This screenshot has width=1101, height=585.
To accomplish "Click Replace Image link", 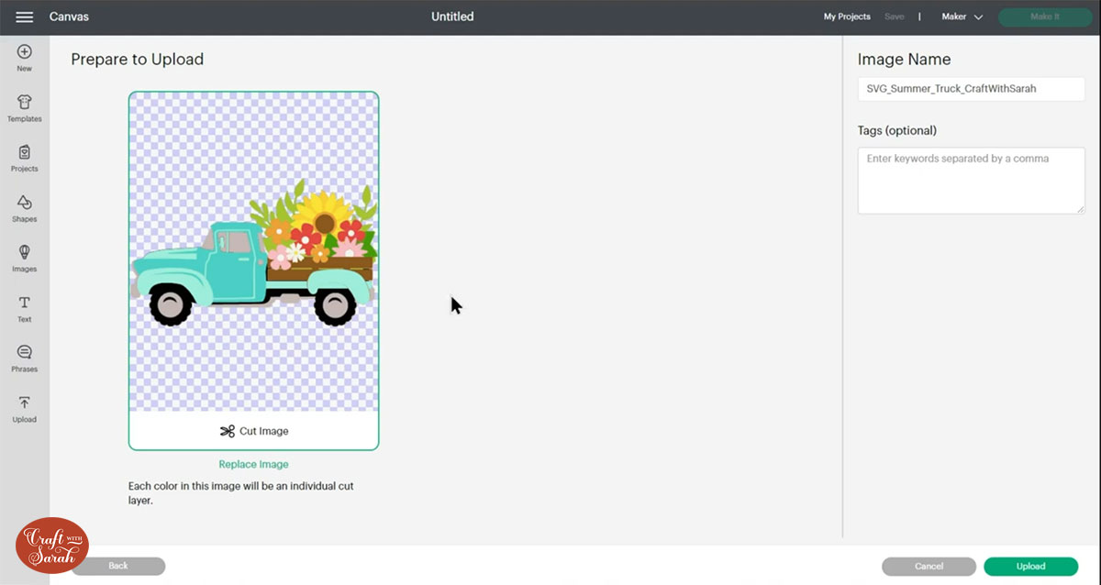I will coord(253,463).
